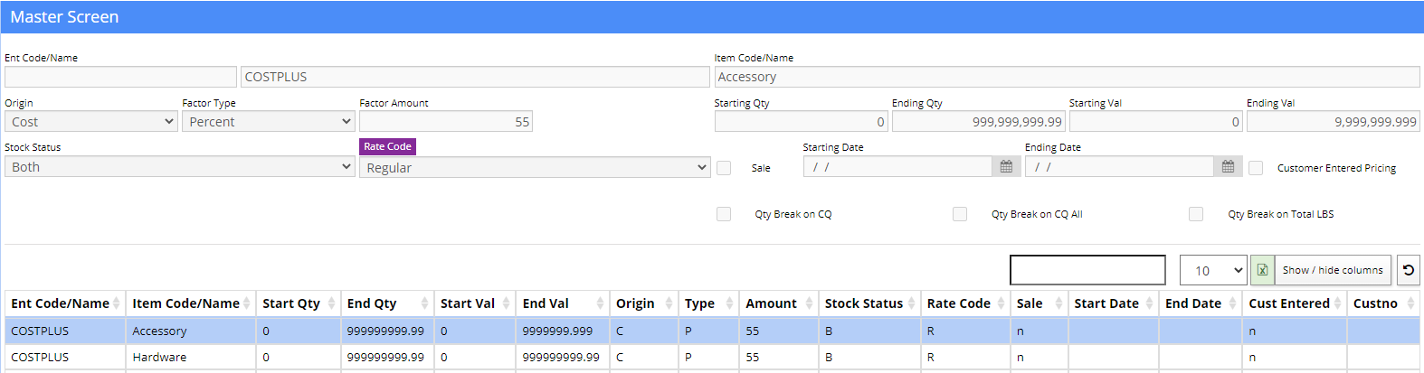Sort by Ent Code/Name column arrows
Image resolution: width=1424 pixels, height=373 pixels.
tap(117, 303)
